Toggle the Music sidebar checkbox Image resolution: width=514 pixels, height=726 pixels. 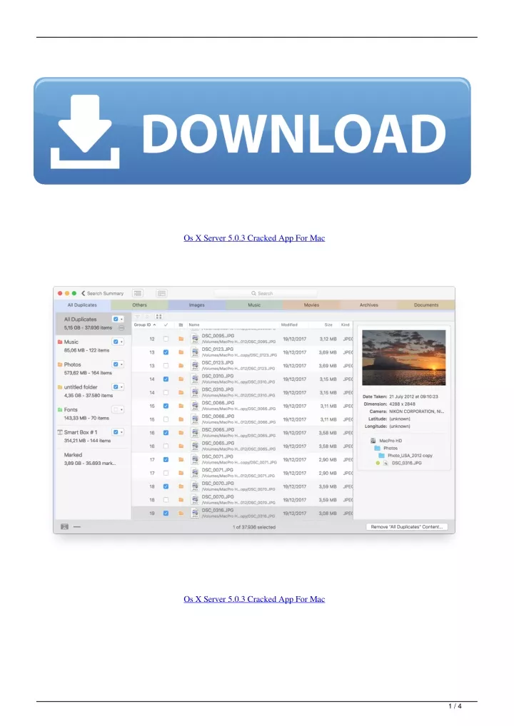coord(116,342)
